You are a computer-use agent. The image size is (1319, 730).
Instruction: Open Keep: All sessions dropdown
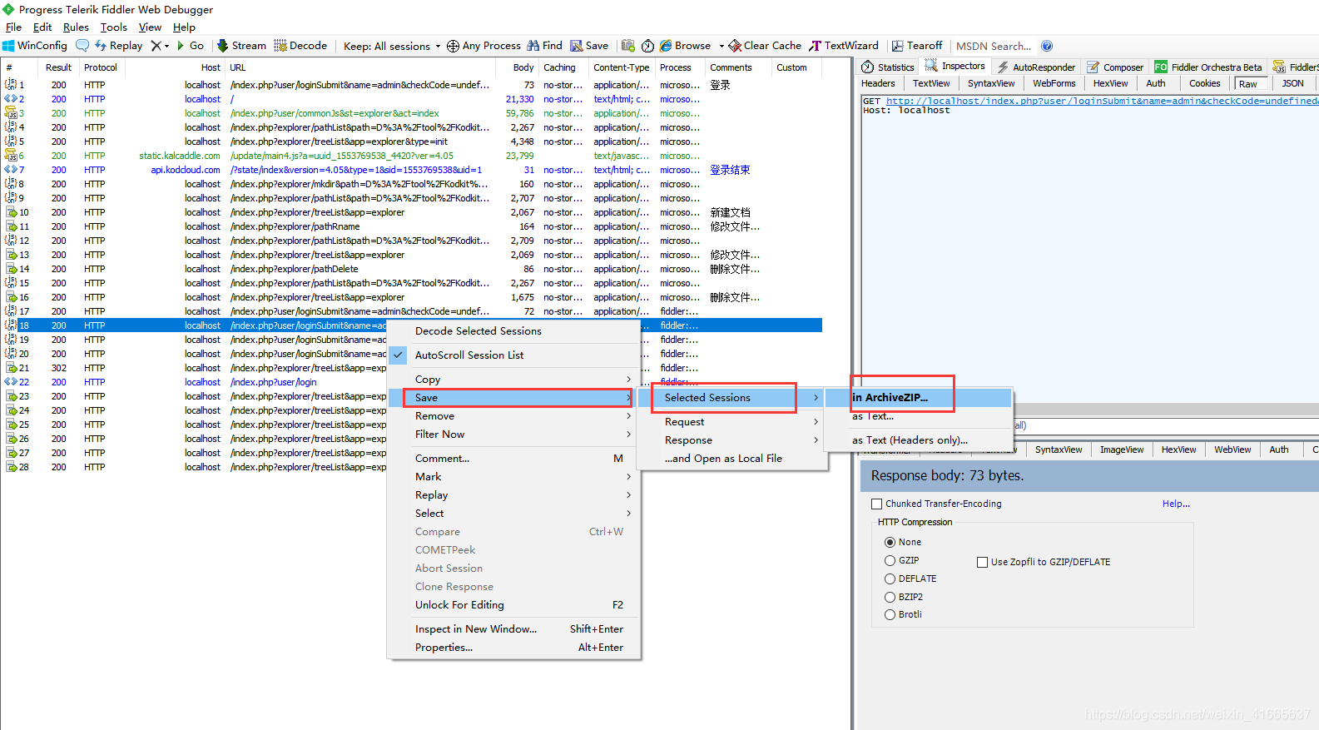(x=392, y=46)
